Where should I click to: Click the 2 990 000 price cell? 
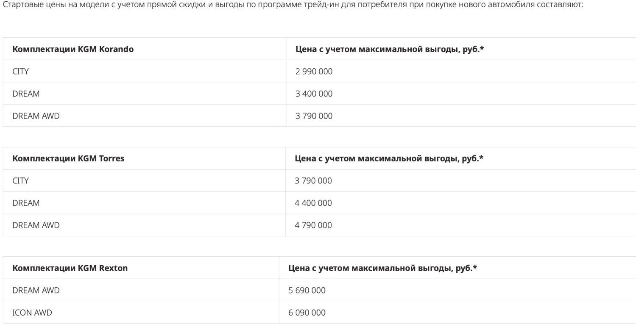point(314,72)
